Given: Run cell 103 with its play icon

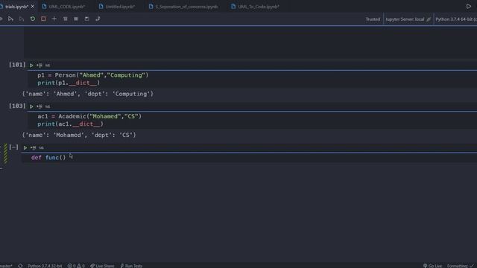Looking at the screenshot, I should point(31,106).
